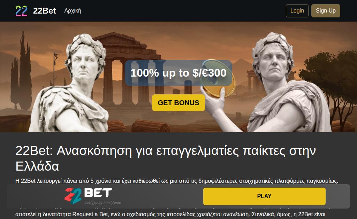The height and width of the screenshot is (219, 357).
Task: Select the Sign Up button
Action: pos(326,11)
